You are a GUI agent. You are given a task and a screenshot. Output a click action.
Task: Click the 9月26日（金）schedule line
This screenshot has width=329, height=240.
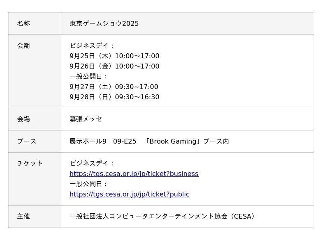point(114,66)
